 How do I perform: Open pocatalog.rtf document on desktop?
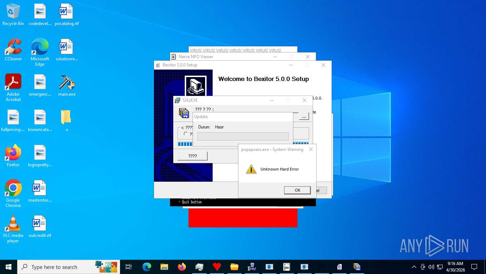coord(66,15)
